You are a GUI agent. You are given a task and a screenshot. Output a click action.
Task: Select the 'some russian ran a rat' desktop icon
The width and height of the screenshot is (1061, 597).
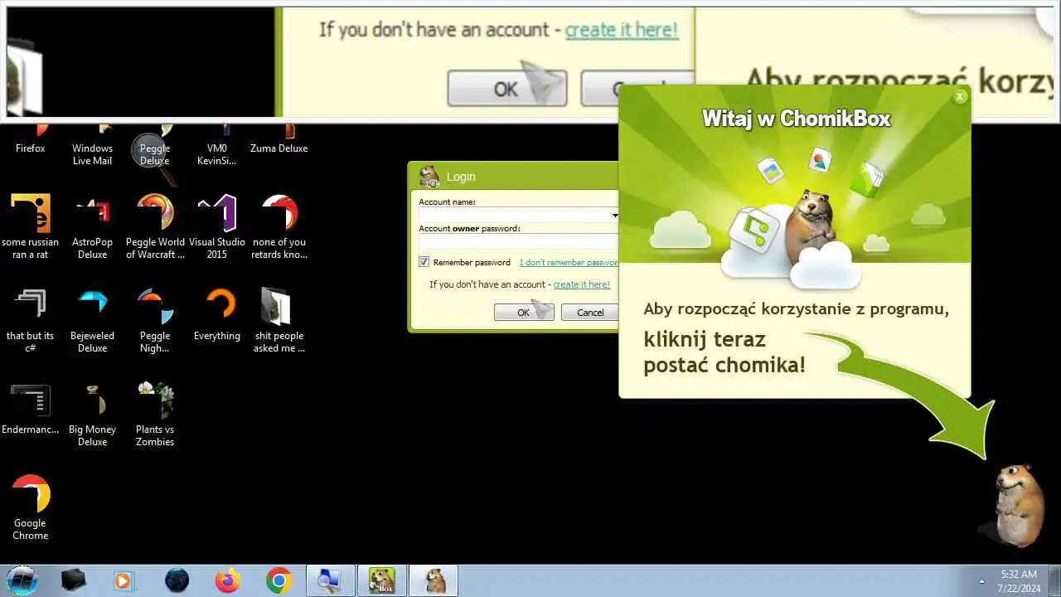point(31,226)
